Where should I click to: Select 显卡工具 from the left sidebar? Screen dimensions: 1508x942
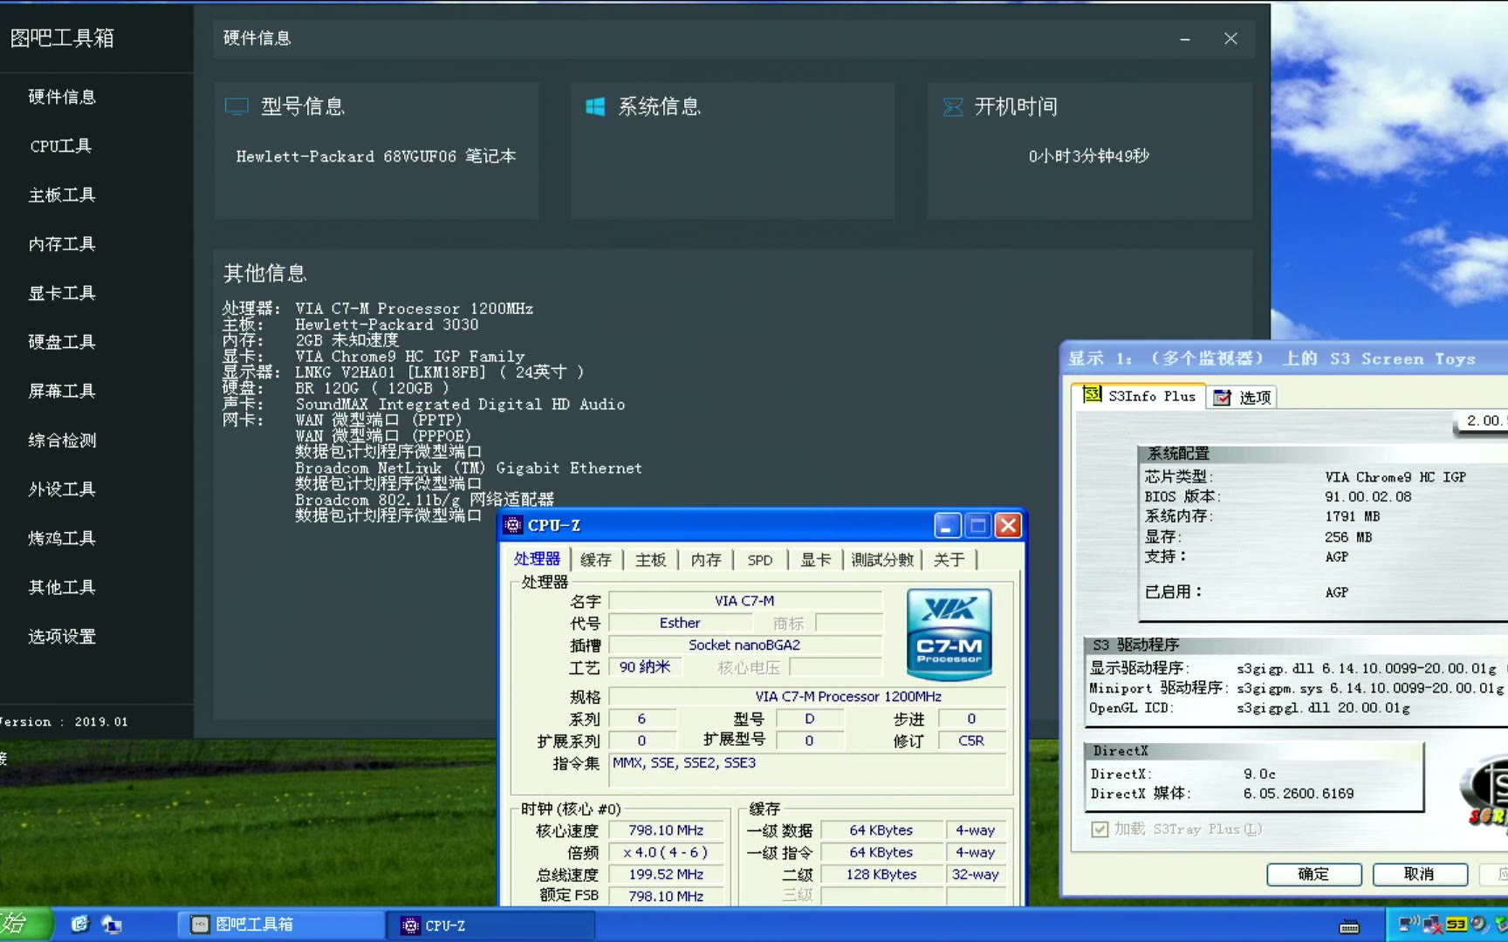tap(61, 293)
